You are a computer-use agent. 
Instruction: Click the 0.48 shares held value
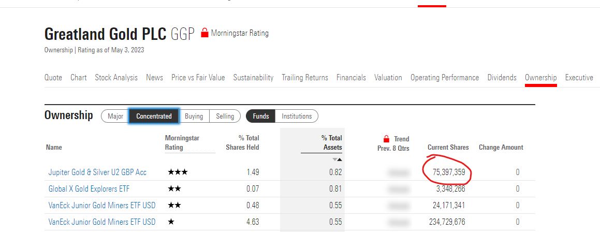point(253,205)
